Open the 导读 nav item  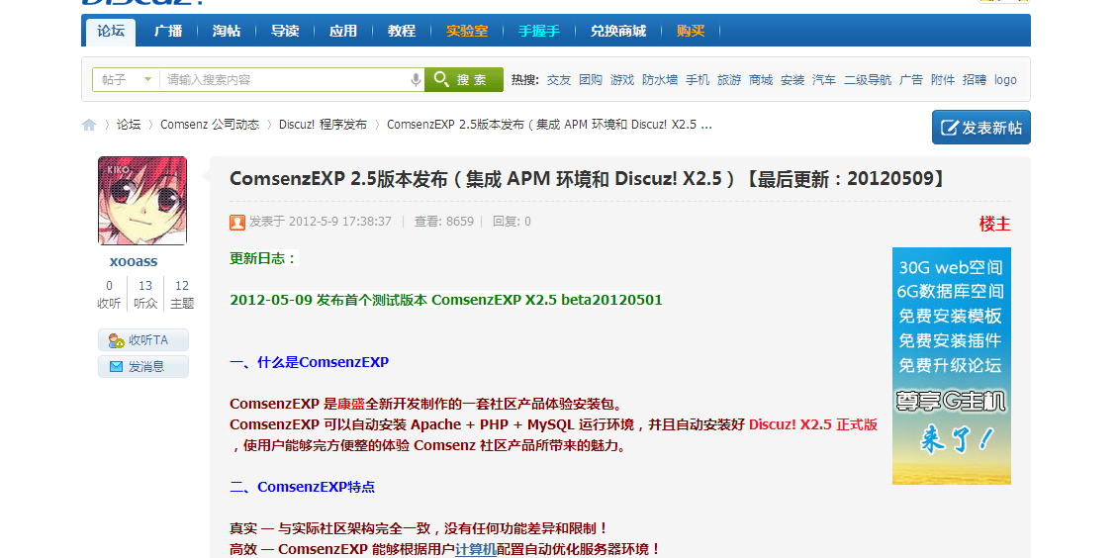click(285, 32)
